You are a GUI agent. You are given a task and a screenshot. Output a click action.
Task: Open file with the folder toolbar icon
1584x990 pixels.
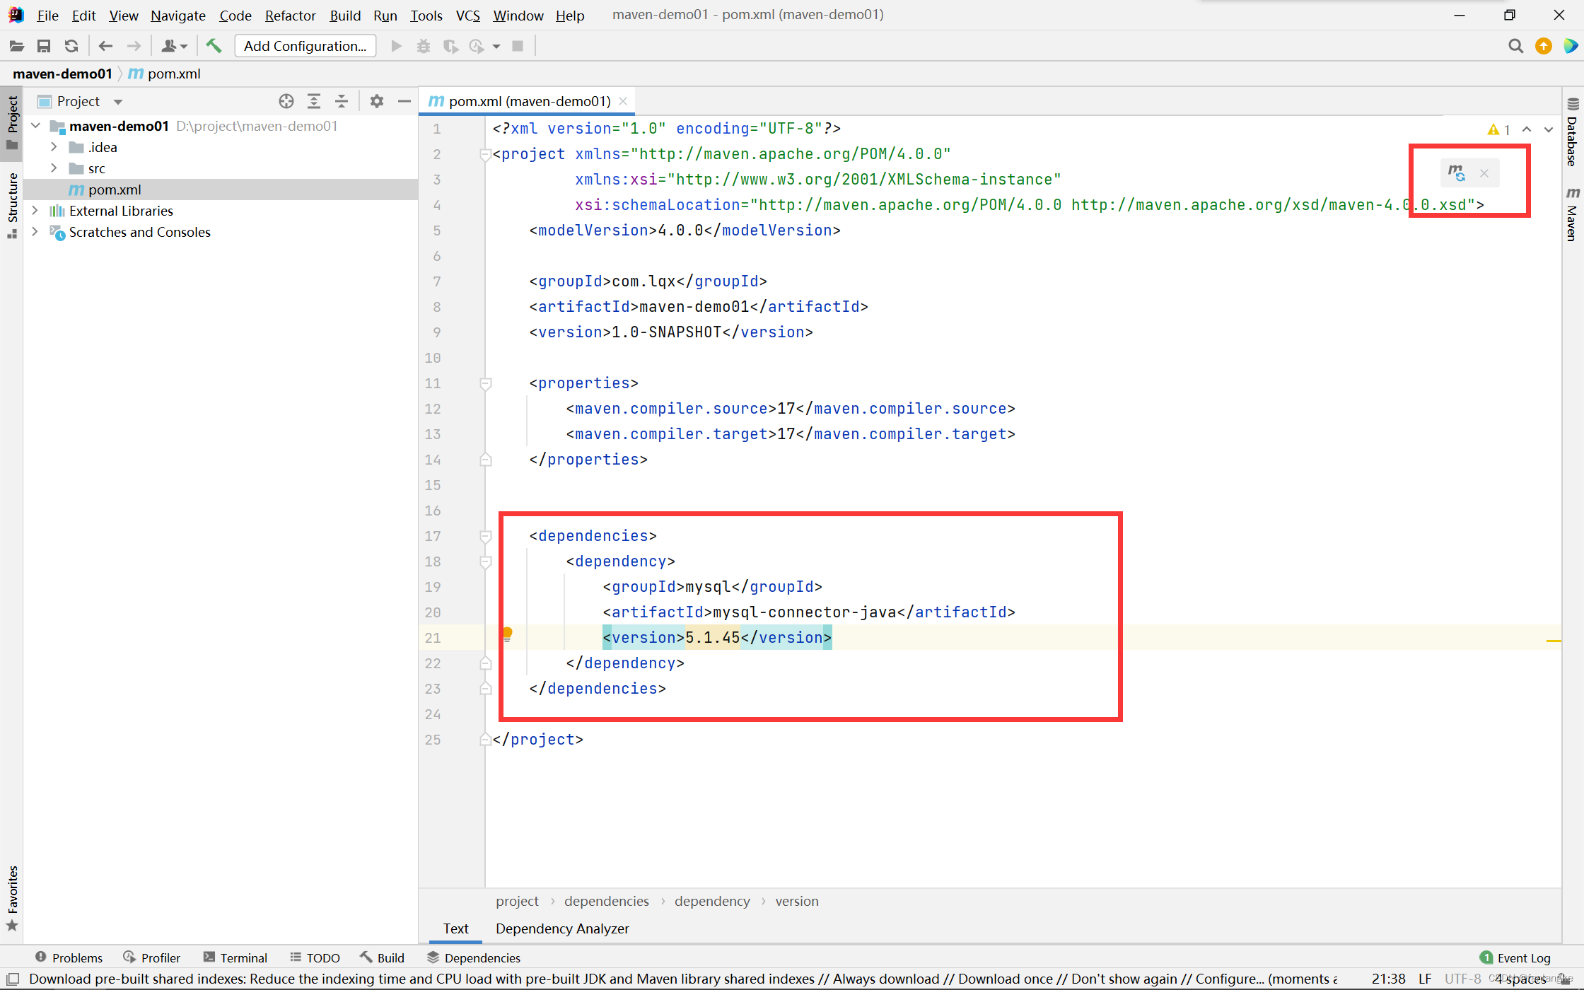coord(17,46)
